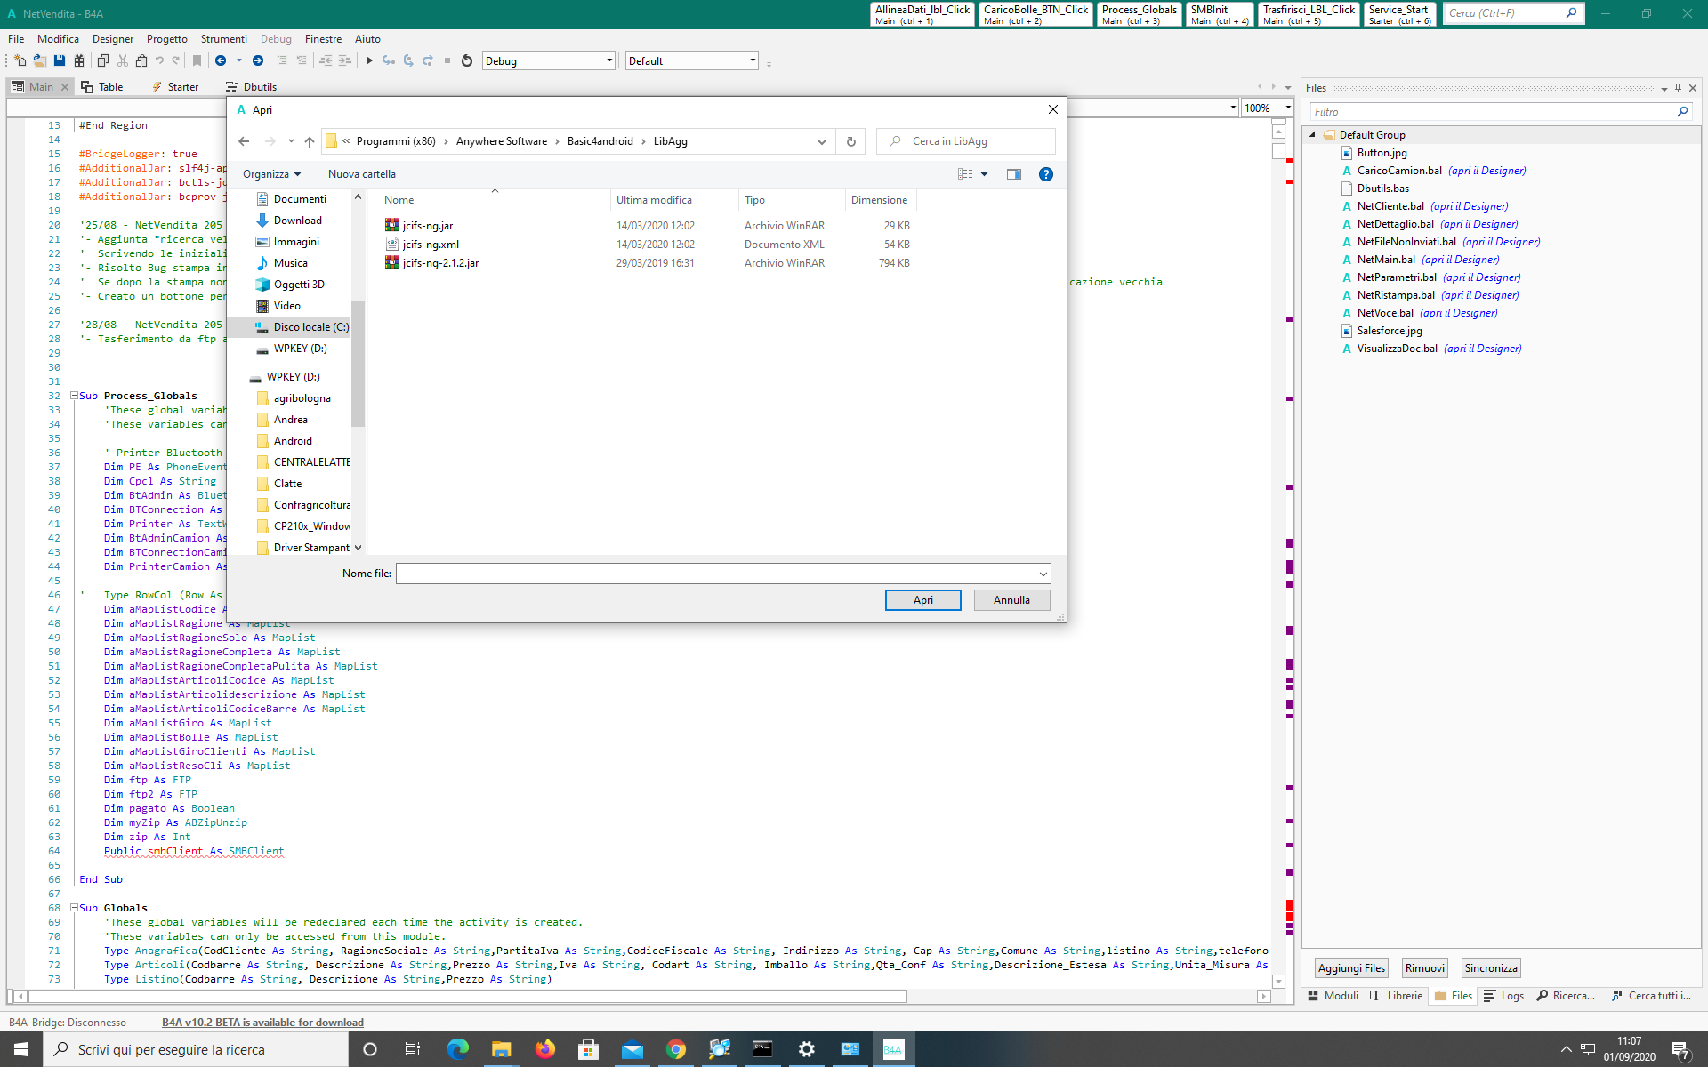Open the Strumenti menu
Image resolution: width=1708 pixels, height=1067 pixels.
point(223,39)
